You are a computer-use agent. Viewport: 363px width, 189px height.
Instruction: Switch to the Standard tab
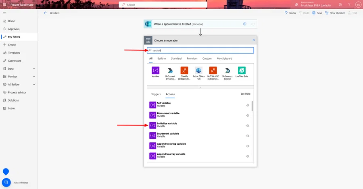click(176, 58)
